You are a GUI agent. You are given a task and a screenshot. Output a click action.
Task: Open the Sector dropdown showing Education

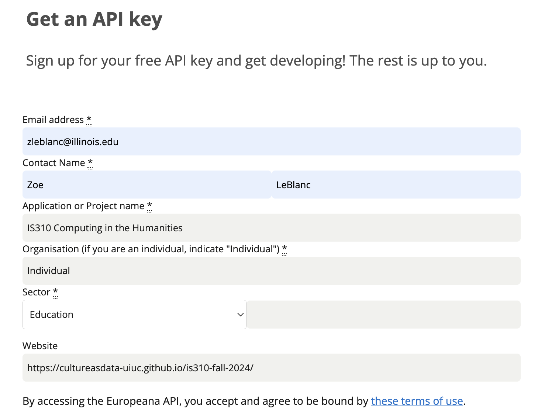coord(134,315)
